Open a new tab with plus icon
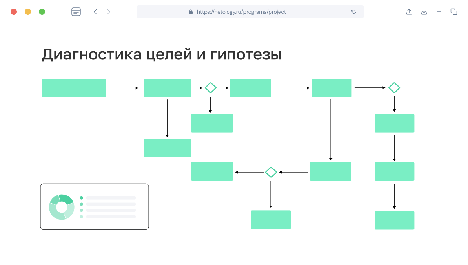Image resolution: width=468 pixels, height=265 pixels. (x=439, y=12)
